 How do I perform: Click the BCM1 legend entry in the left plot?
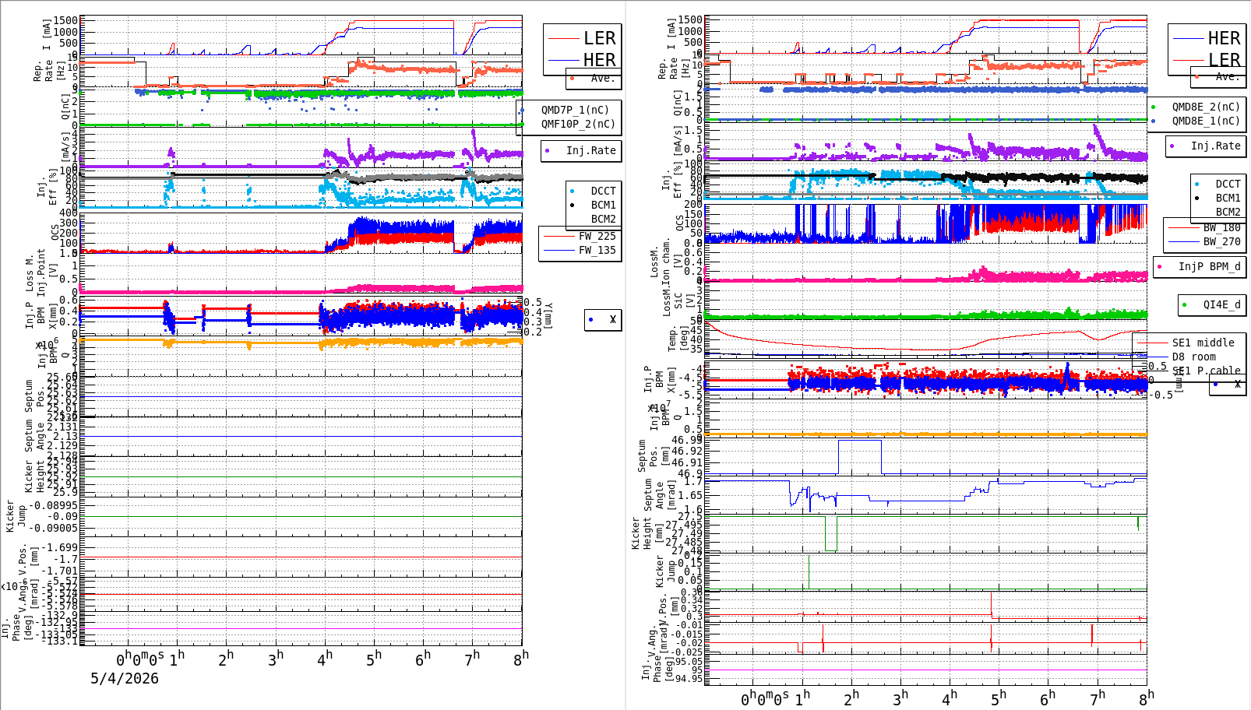tap(594, 205)
